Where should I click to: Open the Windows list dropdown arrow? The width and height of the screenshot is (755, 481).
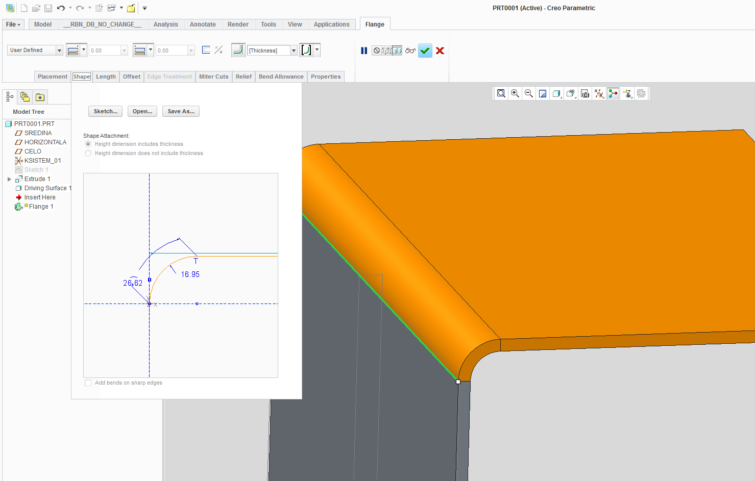point(121,8)
